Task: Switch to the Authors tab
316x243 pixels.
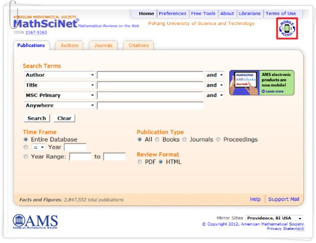Action: [69, 45]
